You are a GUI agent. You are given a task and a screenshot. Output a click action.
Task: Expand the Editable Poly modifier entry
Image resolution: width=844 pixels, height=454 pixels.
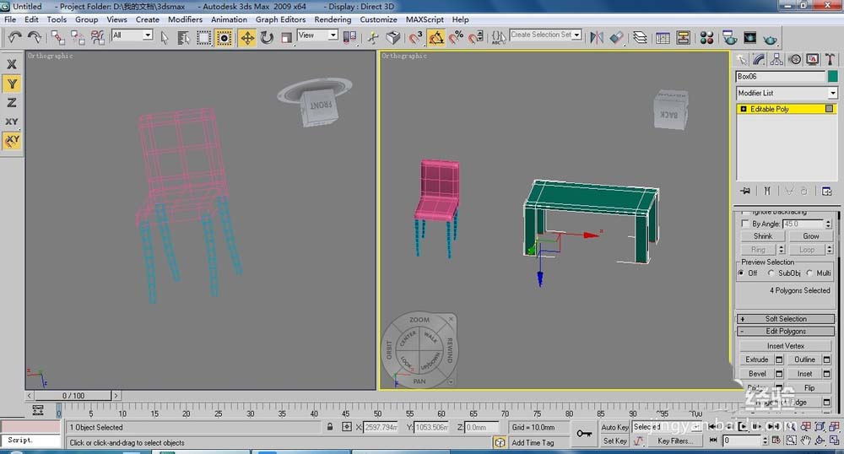pos(744,109)
